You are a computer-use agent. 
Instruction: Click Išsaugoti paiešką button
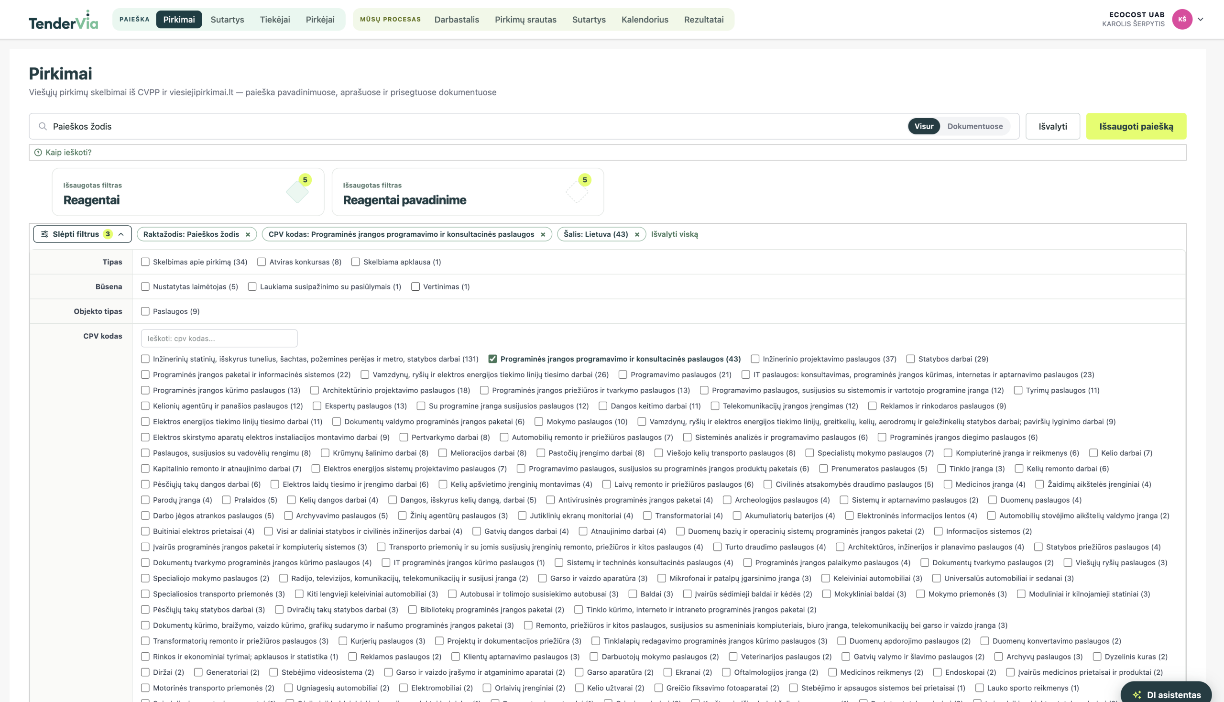tap(1136, 126)
